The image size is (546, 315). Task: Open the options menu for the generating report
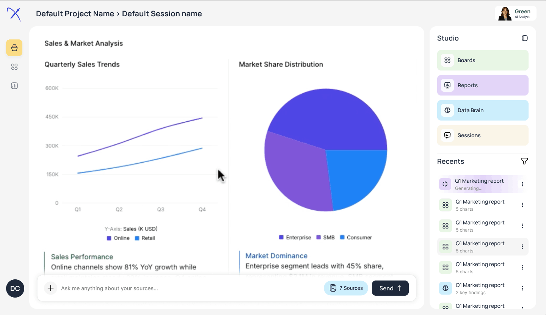point(522,184)
